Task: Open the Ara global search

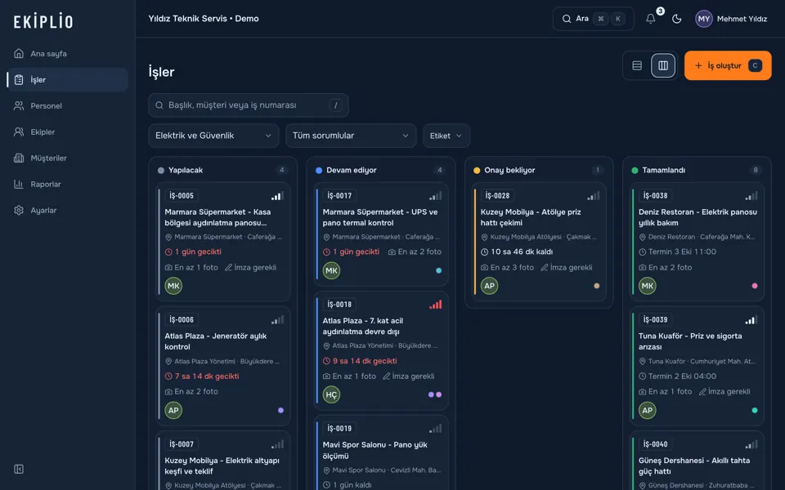Action: pyautogui.click(x=594, y=19)
